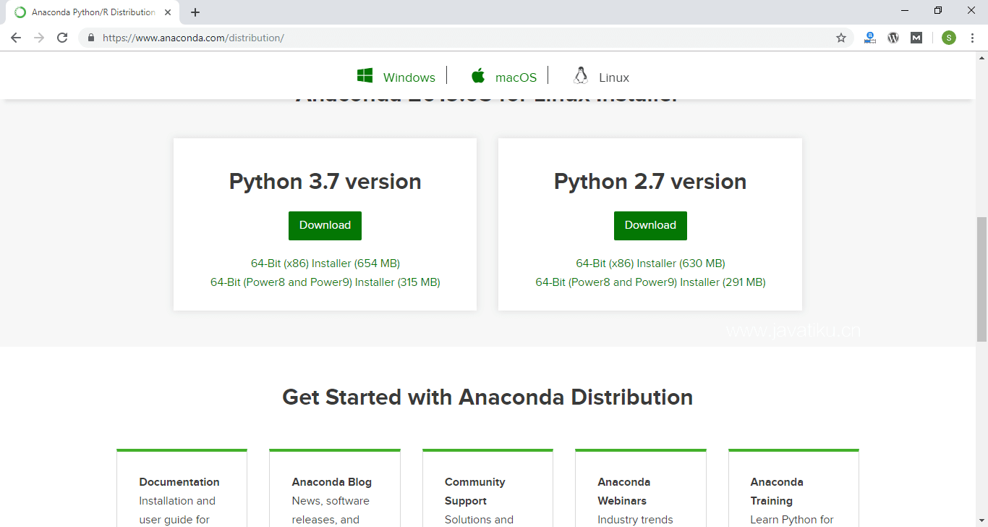
Task: Click the Apple macOS logo icon
Action: coord(478,75)
